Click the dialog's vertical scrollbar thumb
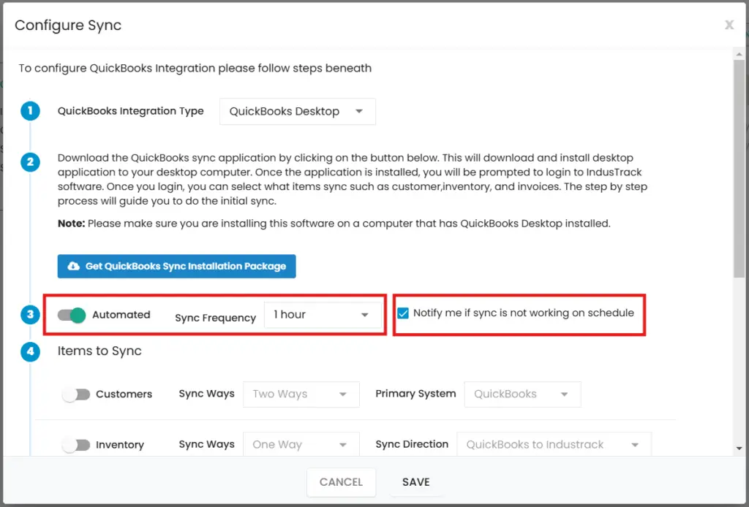 pos(739,168)
